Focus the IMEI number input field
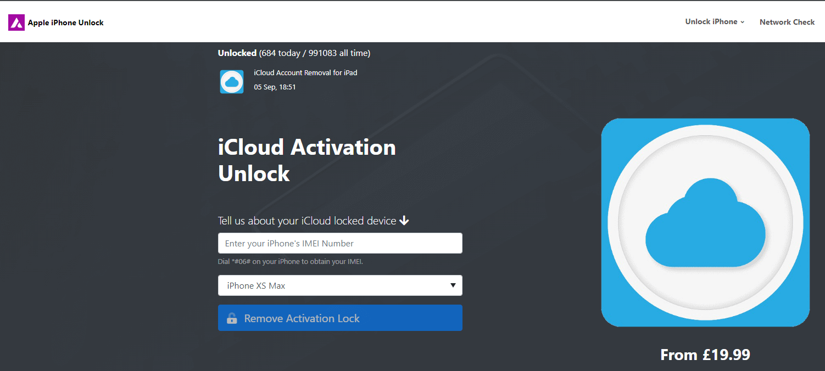 339,243
